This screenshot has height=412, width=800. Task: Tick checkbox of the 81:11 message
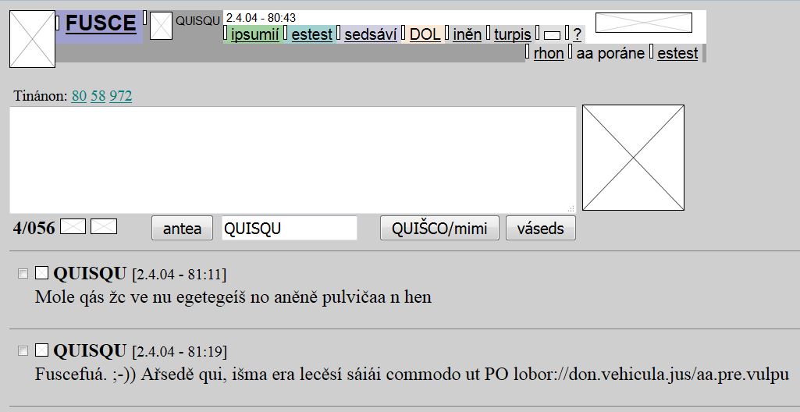(23, 274)
